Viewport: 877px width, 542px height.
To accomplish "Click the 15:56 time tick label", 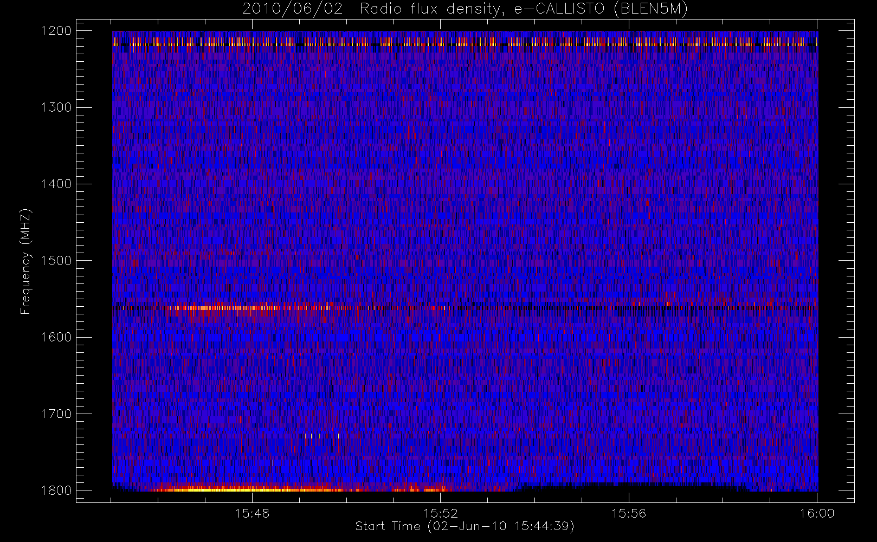I will [x=629, y=513].
